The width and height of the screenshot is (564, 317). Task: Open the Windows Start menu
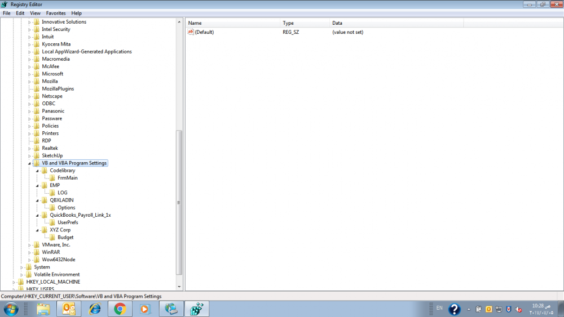(11, 309)
